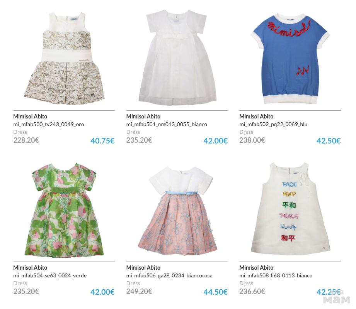
Task: Select the blue mimisol sweatshirt dress image
Action: 290,59
